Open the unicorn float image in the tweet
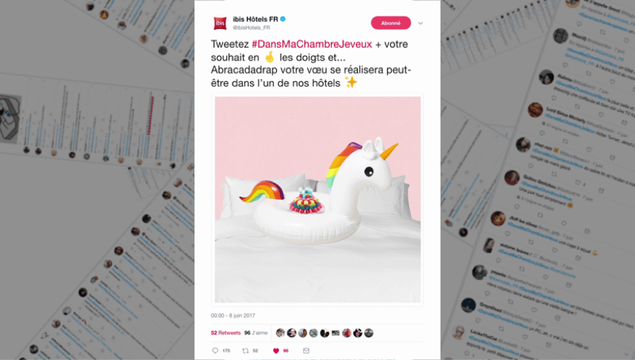The height and width of the screenshot is (360, 635). 317,199
